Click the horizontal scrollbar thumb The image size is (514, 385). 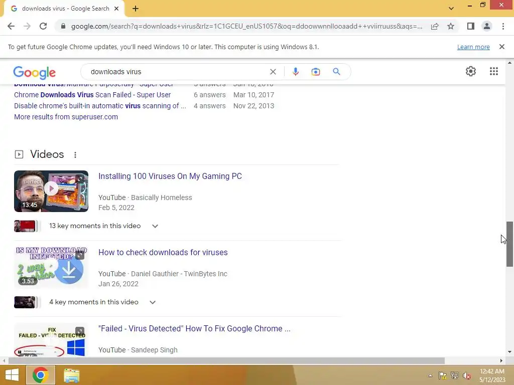point(226,361)
